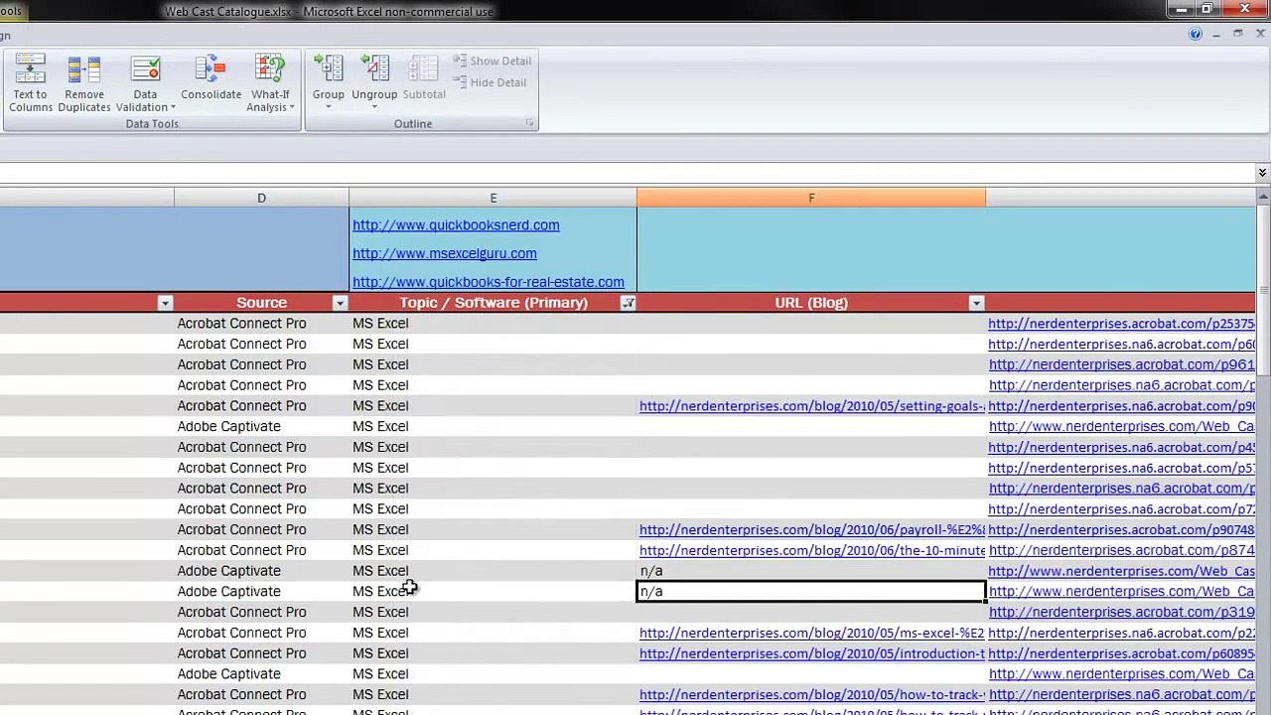The image size is (1271, 715).
Task: Open the Source column filter dropdown
Action: (340, 303)
